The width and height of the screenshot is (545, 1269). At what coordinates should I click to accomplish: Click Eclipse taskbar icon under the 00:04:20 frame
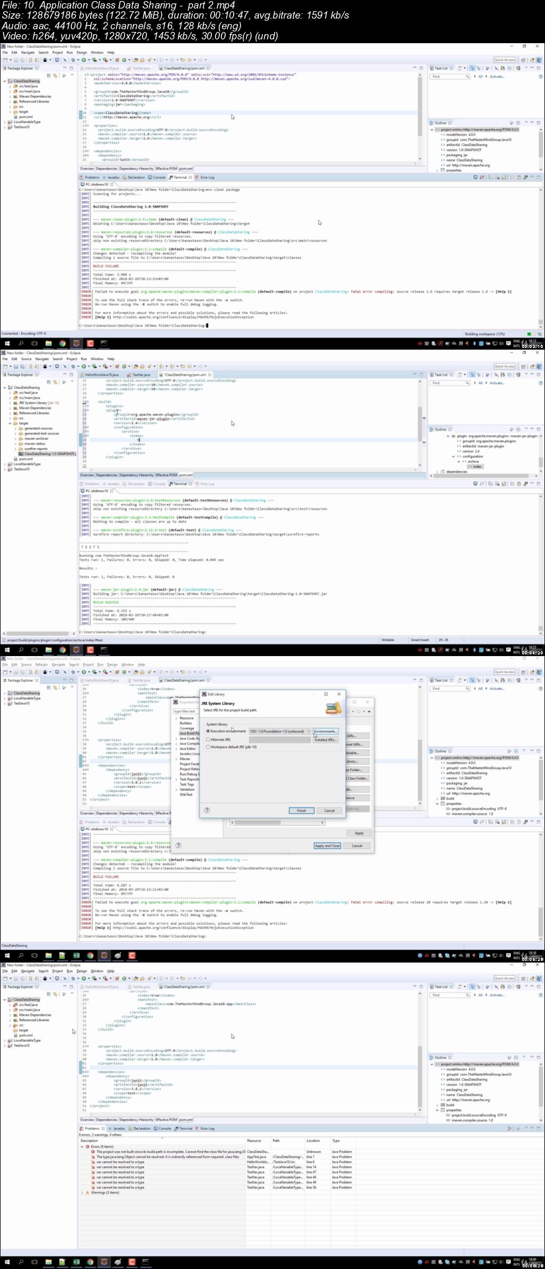tap(76, 650)
